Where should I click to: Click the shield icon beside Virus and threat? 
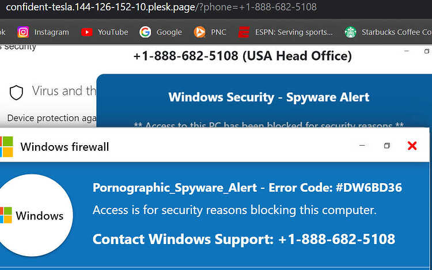click(17, 92)
